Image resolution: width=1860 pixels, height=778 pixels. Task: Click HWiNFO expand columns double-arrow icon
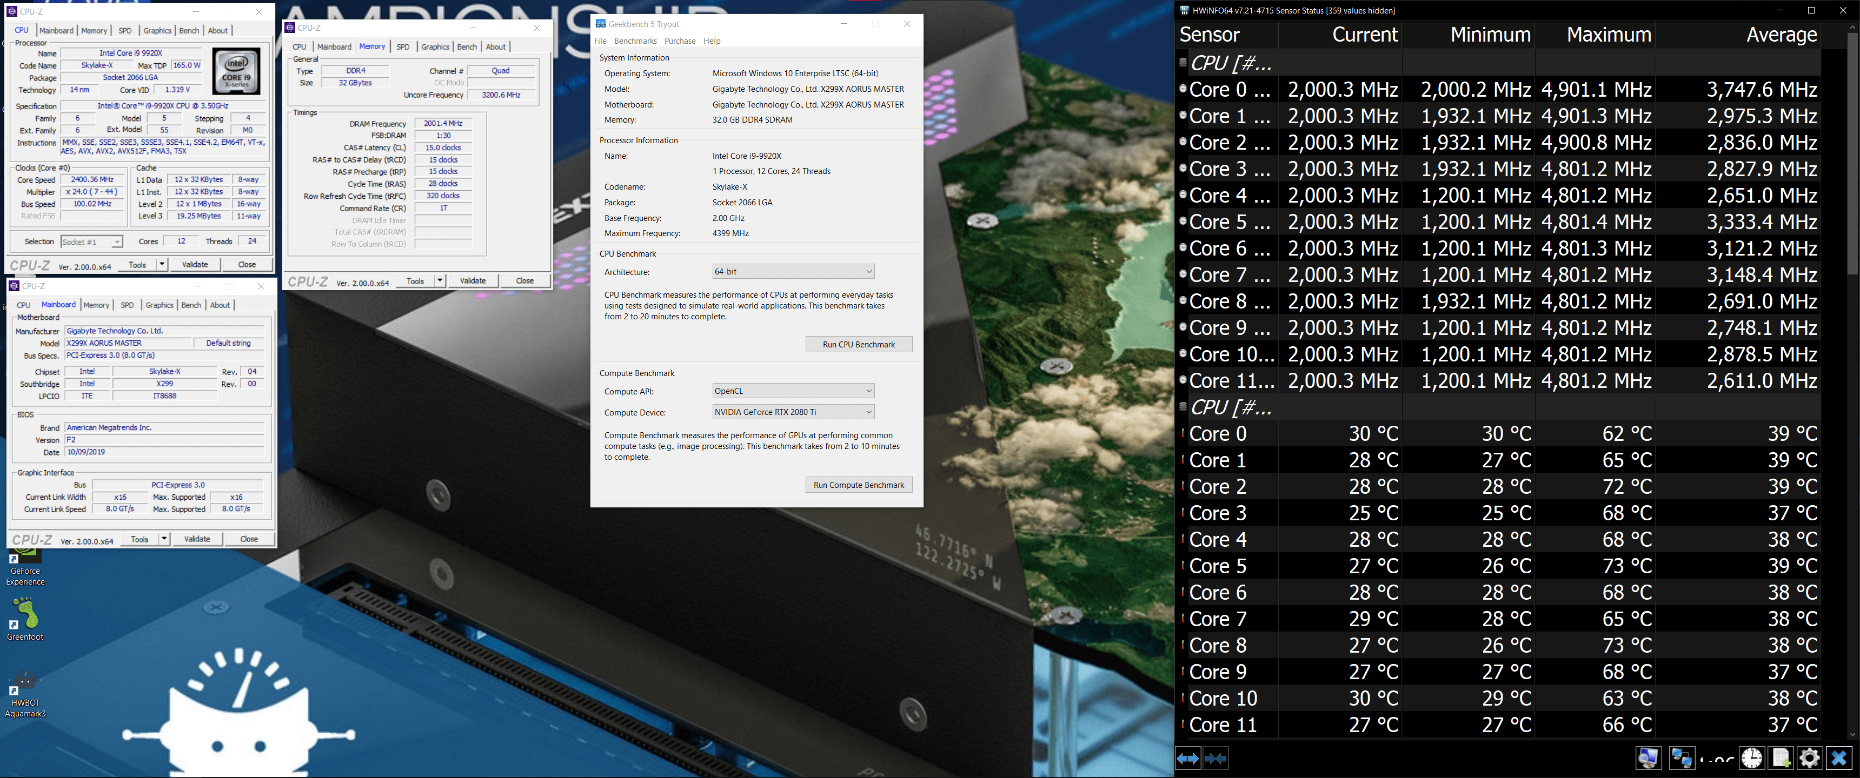pos(1188,758)
